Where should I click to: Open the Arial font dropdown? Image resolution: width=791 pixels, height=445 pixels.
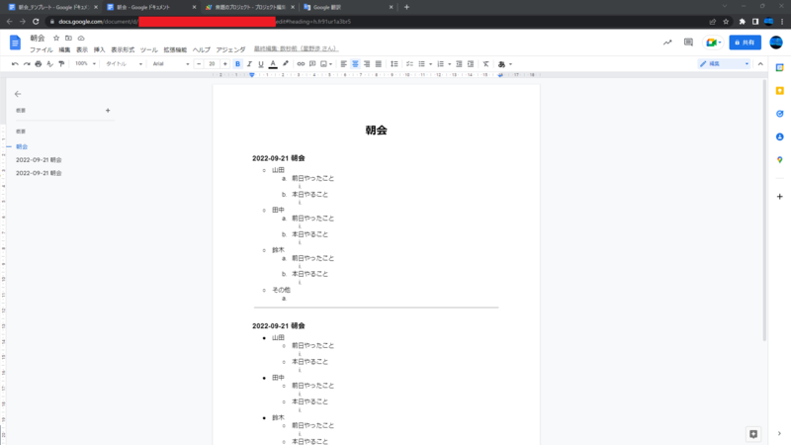click(x=170, y=63)
